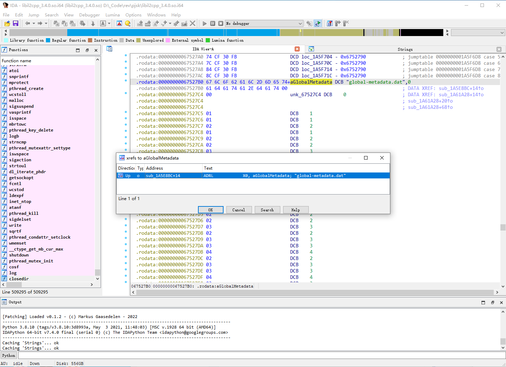This screenshot has height=367, width=506.
Task: Click the red warning triangle toolbar icon
Action: coord(119,23)
